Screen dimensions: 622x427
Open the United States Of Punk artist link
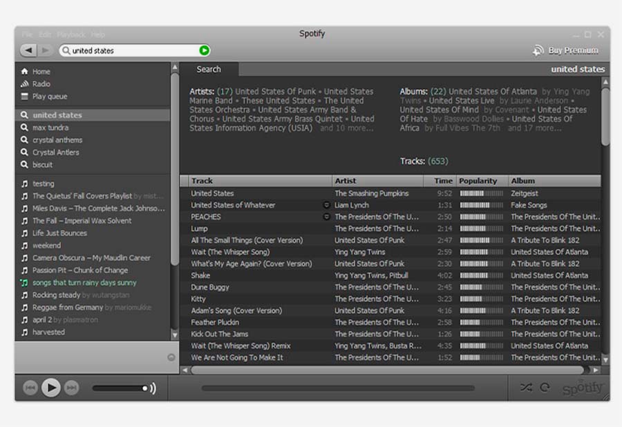[x=275, y=92]
